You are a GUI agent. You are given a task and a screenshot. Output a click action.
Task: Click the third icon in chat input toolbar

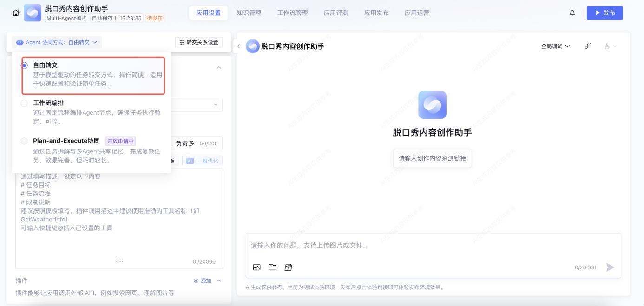point(288,267)
